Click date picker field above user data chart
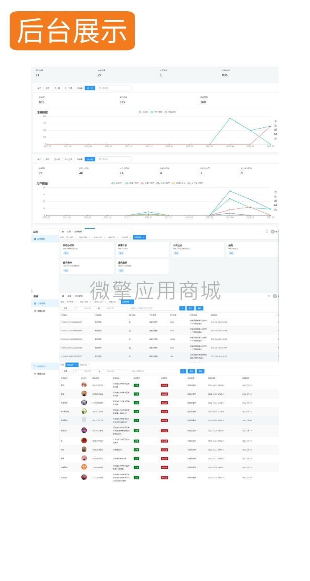 115,159
